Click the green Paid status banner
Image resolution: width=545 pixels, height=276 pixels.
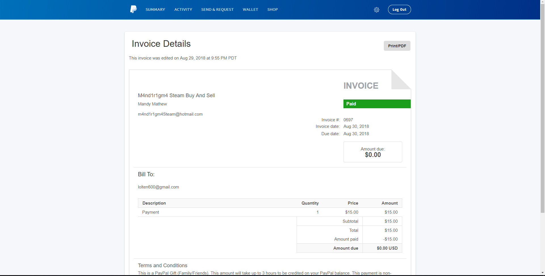pos(377,104)
